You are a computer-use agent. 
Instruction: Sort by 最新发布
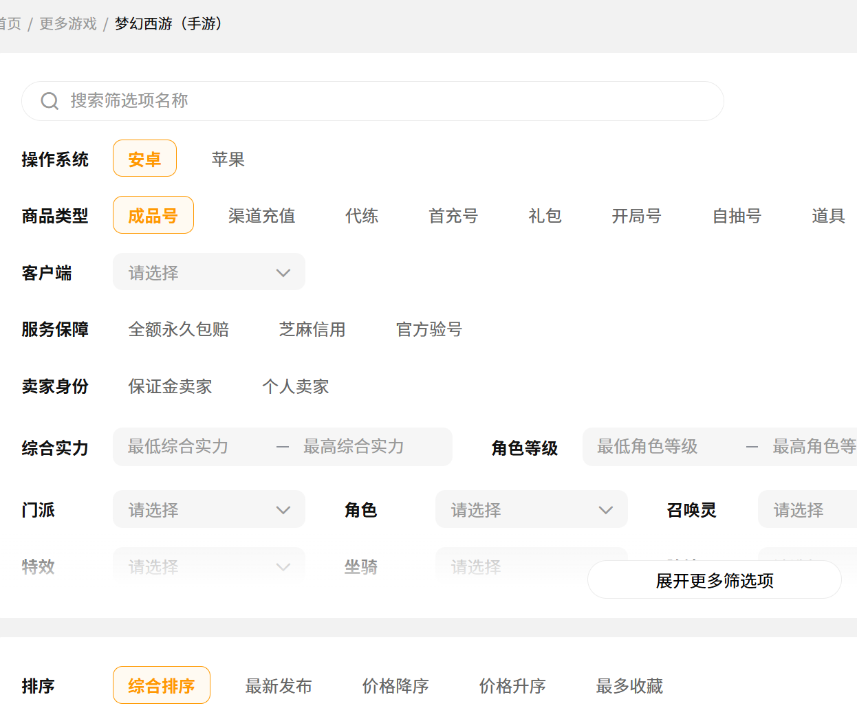(x=279, y=685)
